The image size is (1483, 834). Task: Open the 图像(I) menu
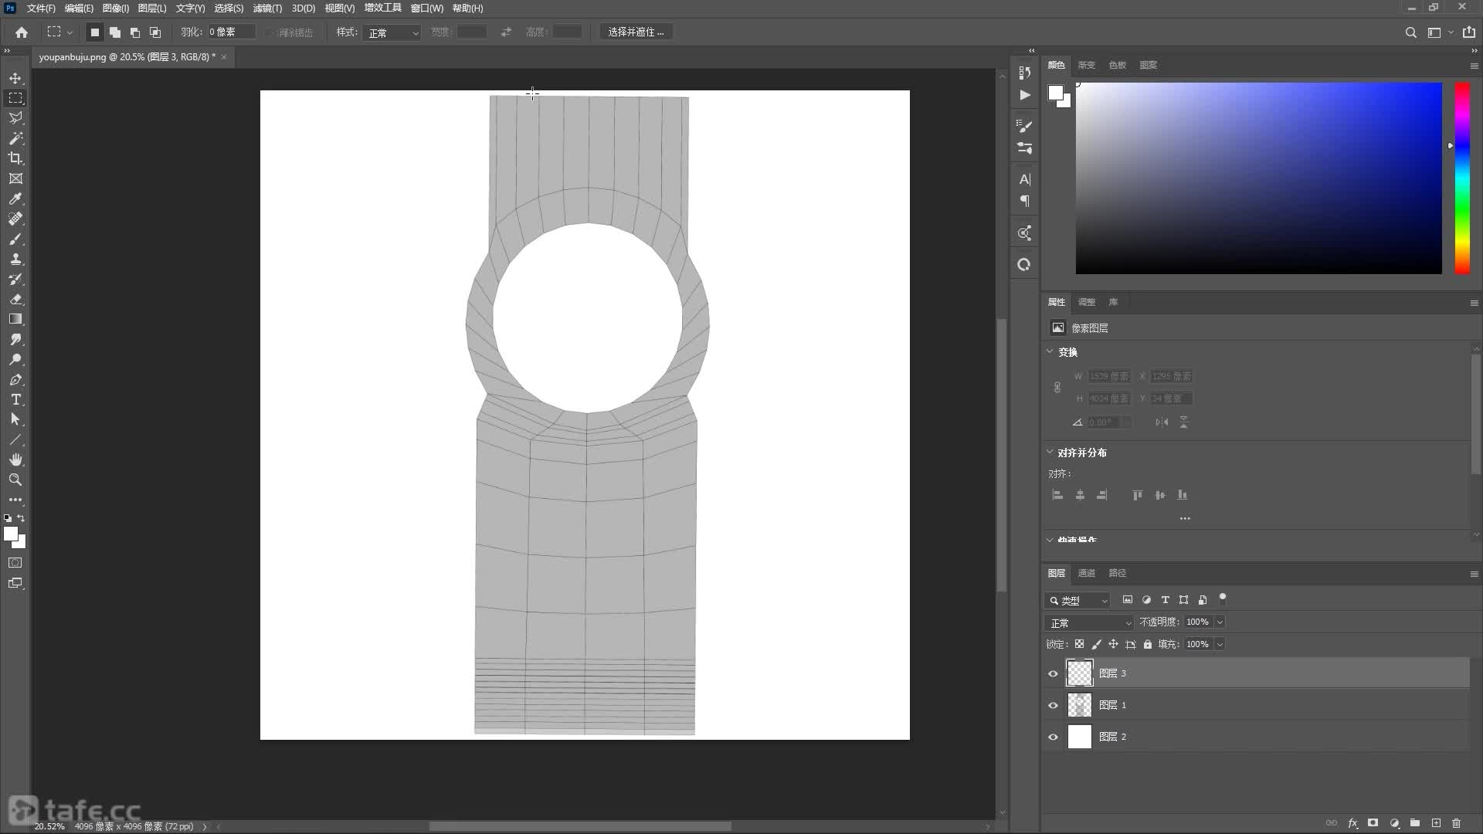coord(116,8)
